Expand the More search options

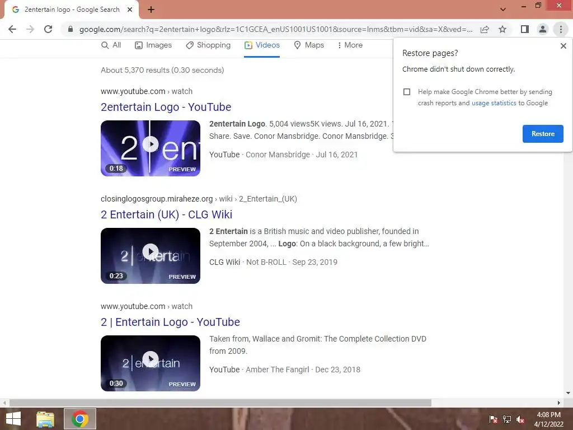[x=350, y=45]
